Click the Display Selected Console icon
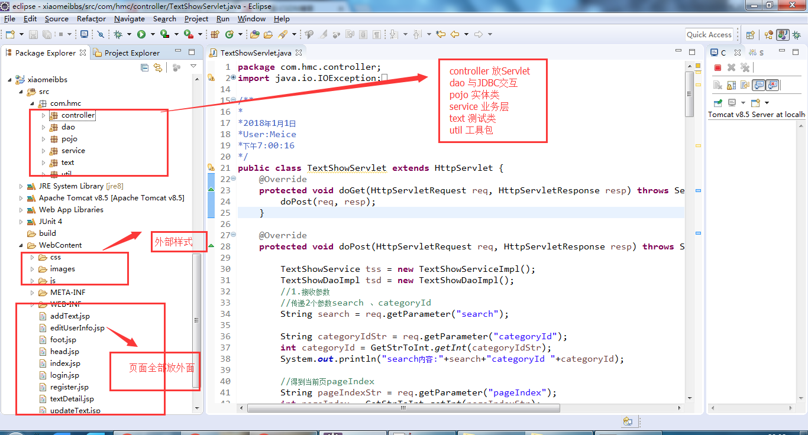 pos(732,102)
